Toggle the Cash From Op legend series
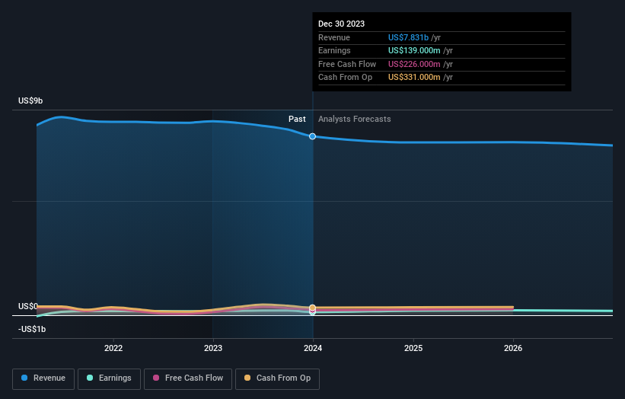This screenshot has height=399, width=625. pos(277,378)
